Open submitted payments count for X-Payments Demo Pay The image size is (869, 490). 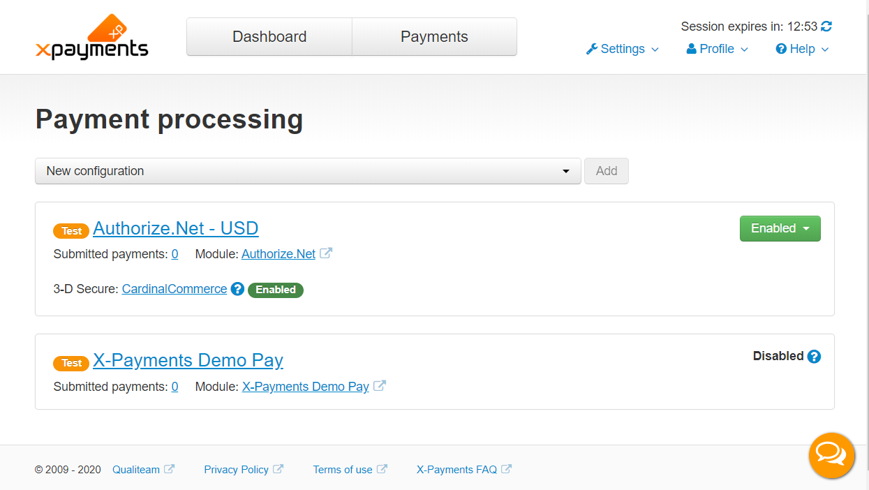point(174,386)
